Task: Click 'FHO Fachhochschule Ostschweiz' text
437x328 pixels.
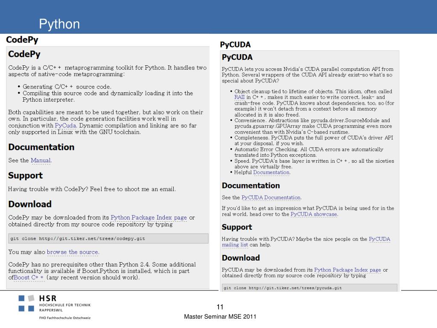Action: [65, 318]
